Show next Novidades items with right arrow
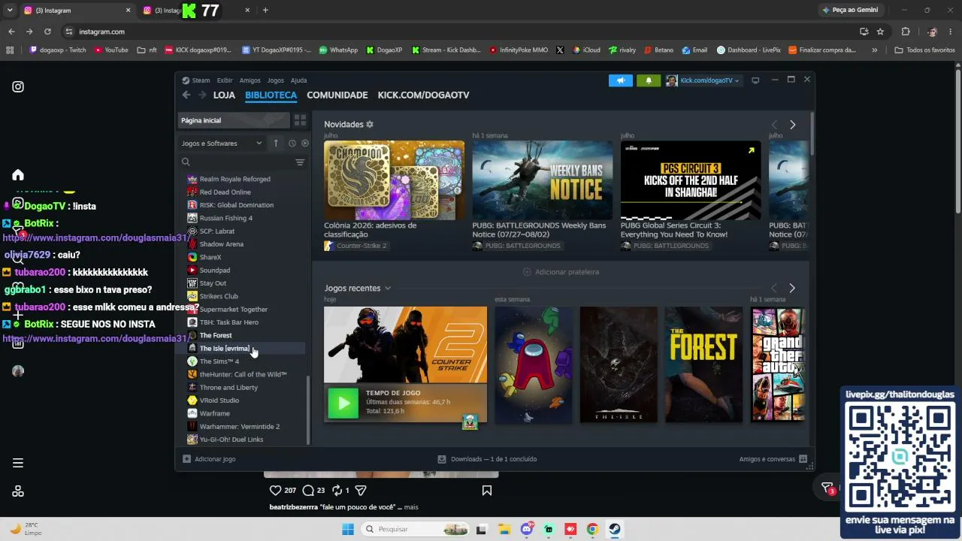The image size is (962, 541). [792, 125]
